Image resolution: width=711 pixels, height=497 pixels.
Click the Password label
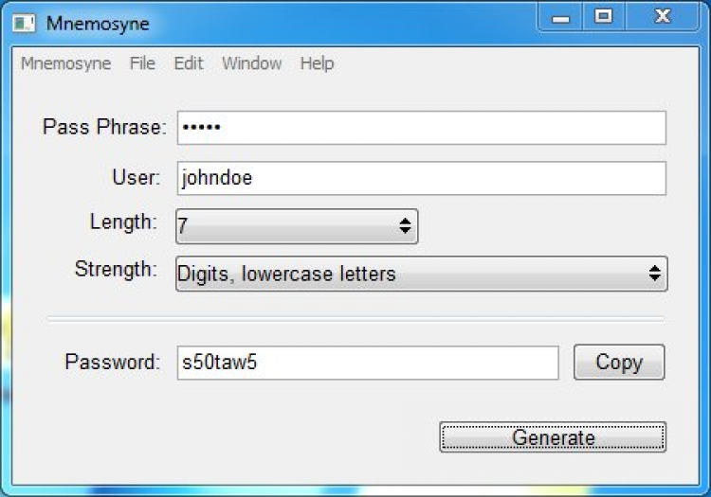[113, 363]
